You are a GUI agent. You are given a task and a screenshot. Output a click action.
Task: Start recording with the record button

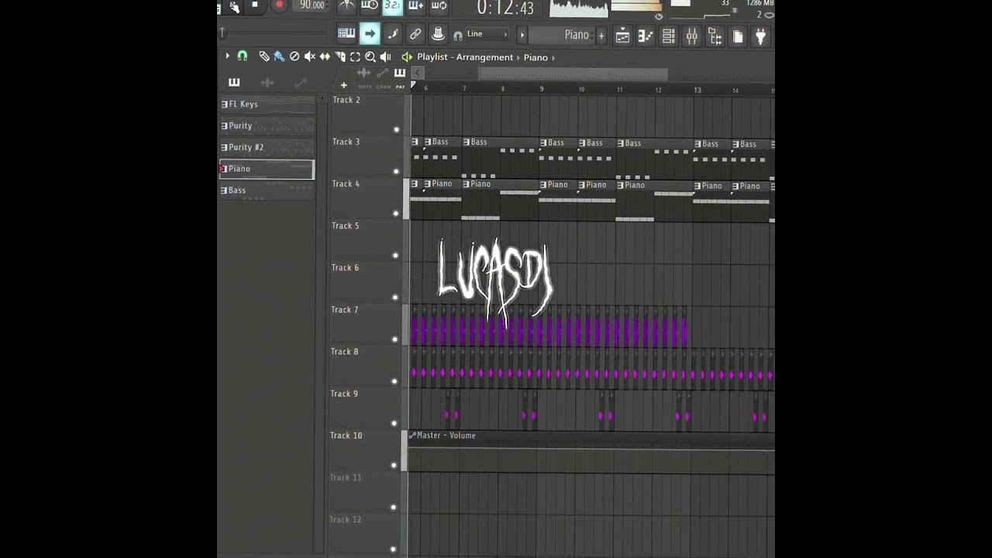click(279, 5)
